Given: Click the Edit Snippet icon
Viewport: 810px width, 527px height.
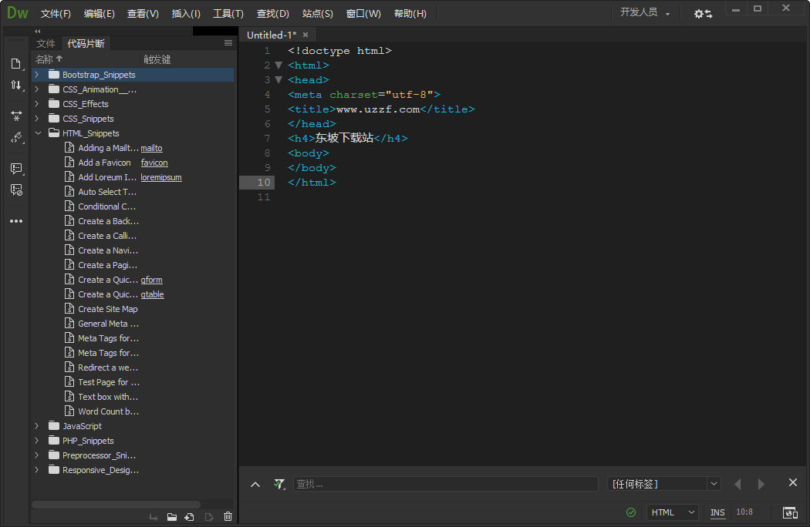Looking at the screenshot, I should (x=209, y=517).
